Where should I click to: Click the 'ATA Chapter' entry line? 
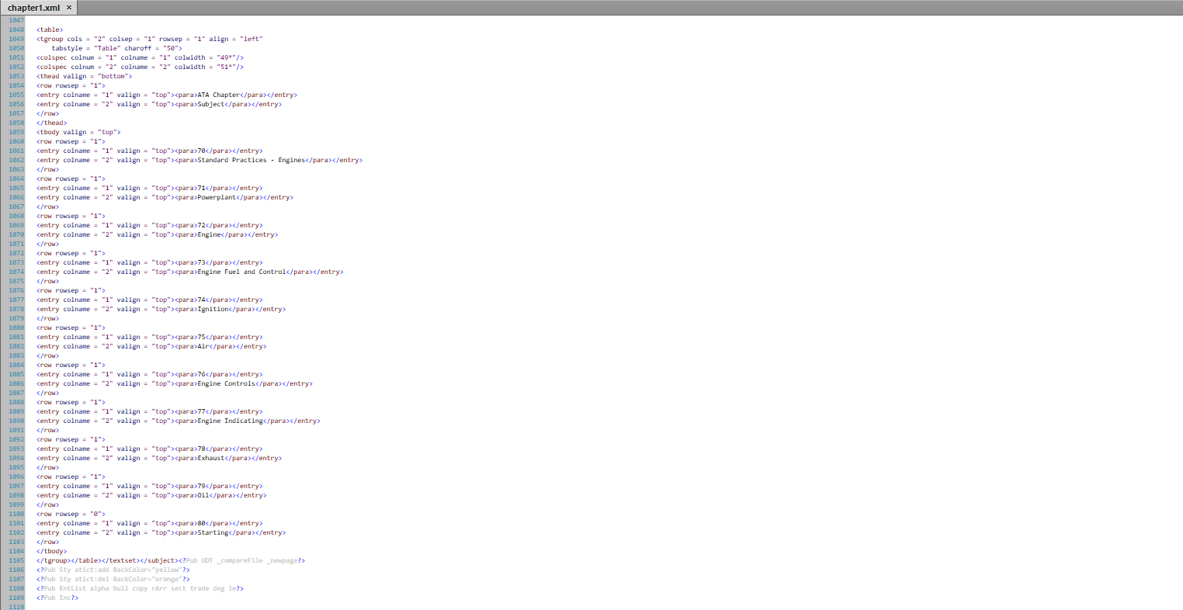tap(167, 95)
